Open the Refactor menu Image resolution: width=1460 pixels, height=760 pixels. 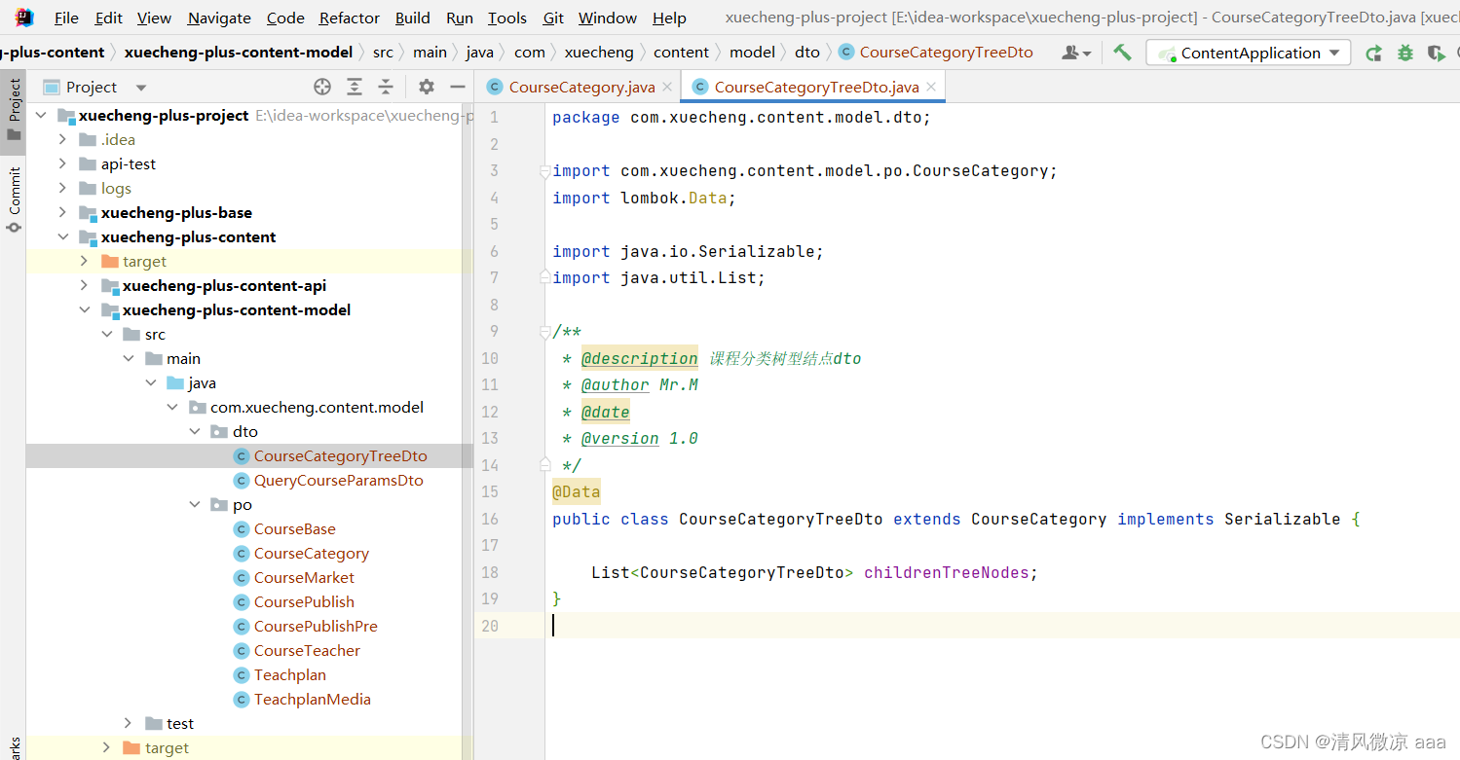[350, 18]
